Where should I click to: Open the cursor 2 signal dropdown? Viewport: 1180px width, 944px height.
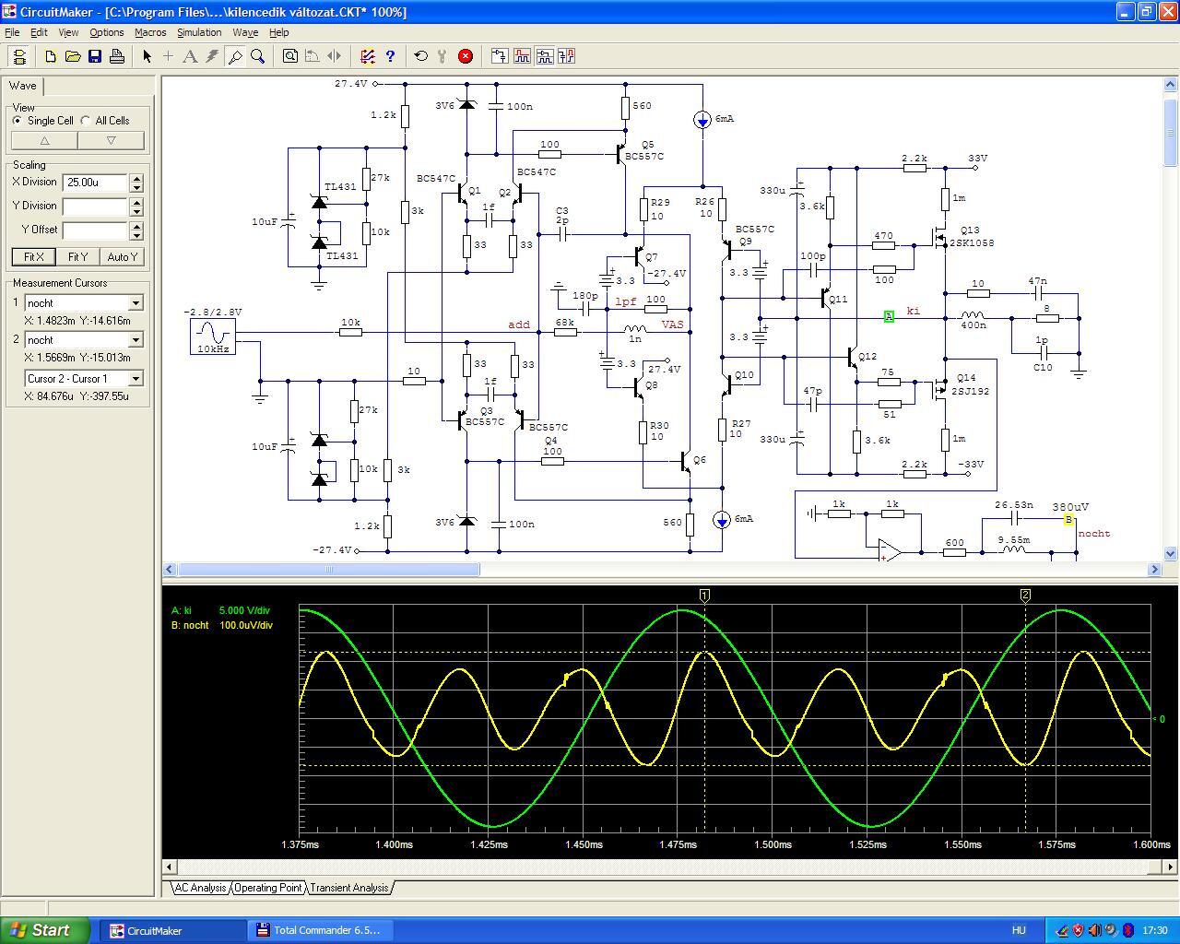136,340
